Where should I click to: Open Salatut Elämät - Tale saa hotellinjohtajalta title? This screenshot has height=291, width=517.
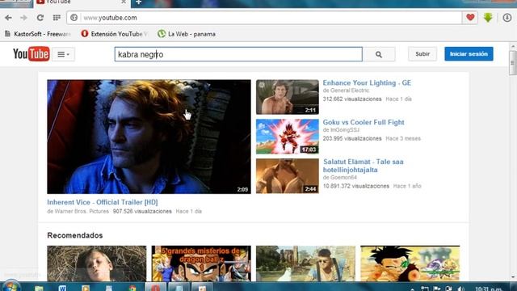pyautogui.click(x=363, y=166)
